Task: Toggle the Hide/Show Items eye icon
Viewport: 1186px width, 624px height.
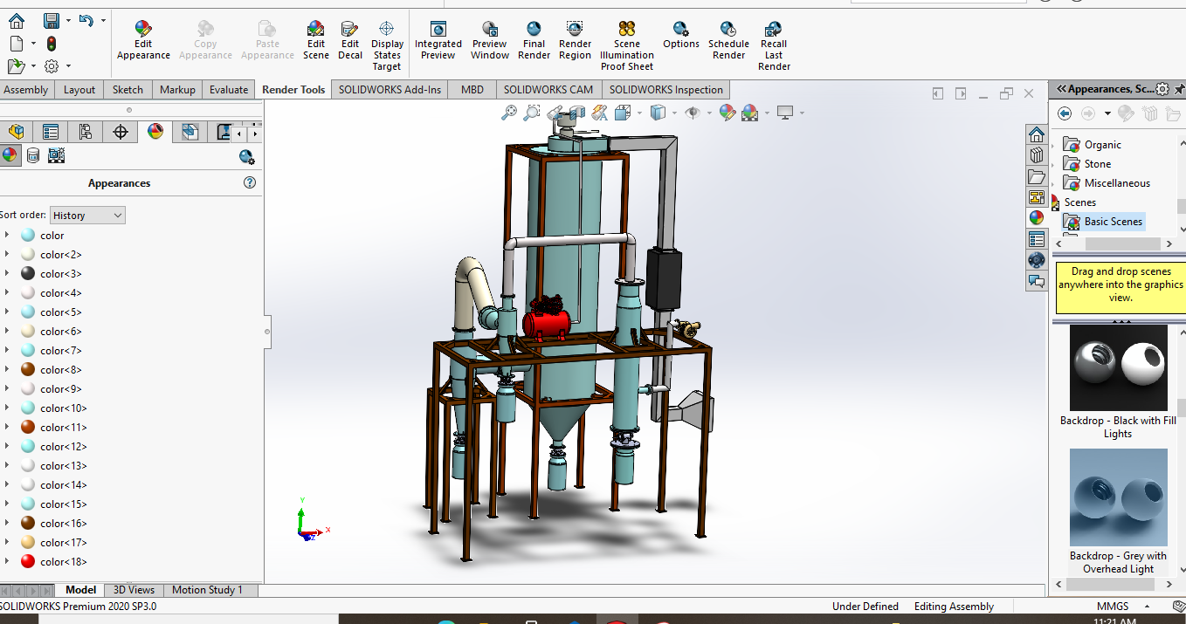Action: (x=693, y=113)
